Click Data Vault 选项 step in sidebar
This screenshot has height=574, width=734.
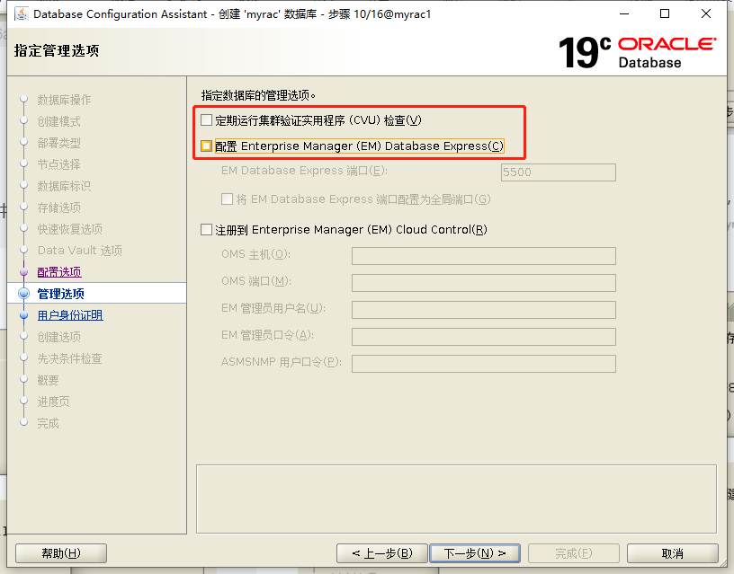79,251
